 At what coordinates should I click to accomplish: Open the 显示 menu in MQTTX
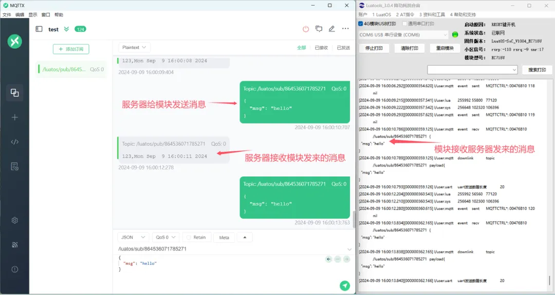33,15
